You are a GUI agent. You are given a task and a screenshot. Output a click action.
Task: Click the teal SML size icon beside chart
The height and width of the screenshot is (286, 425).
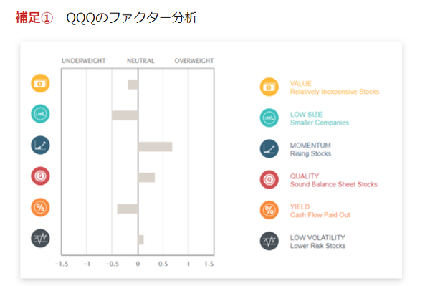point(40,114)
